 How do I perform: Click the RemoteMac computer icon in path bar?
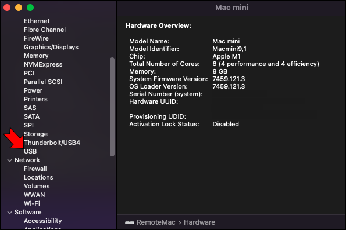[x=130, y=222]
